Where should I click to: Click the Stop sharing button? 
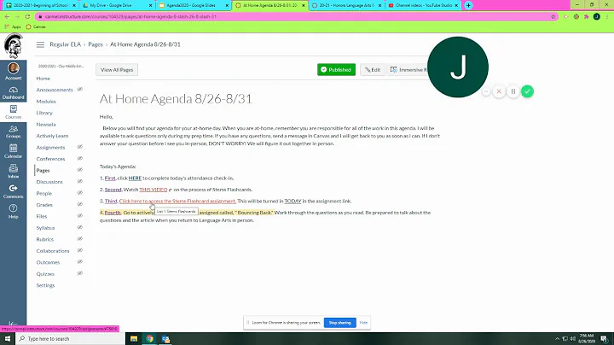339,323
